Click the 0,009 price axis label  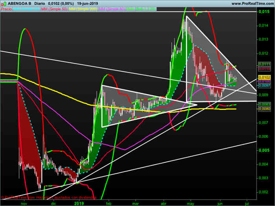pyautogui.click(x=264, y=95)
